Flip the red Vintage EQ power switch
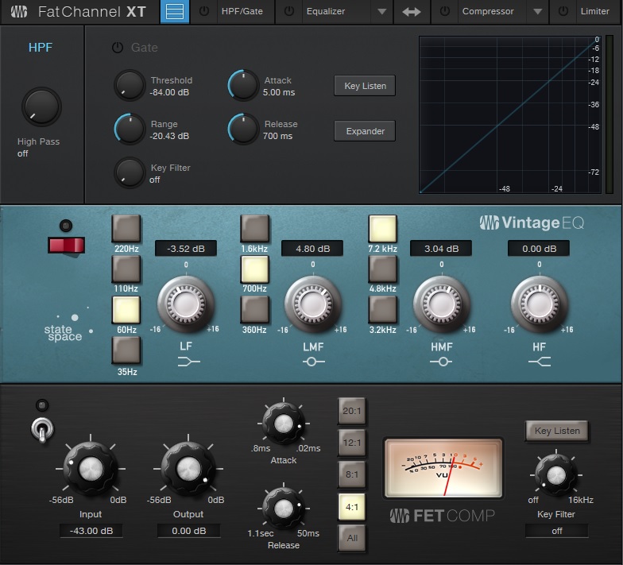 66,246
